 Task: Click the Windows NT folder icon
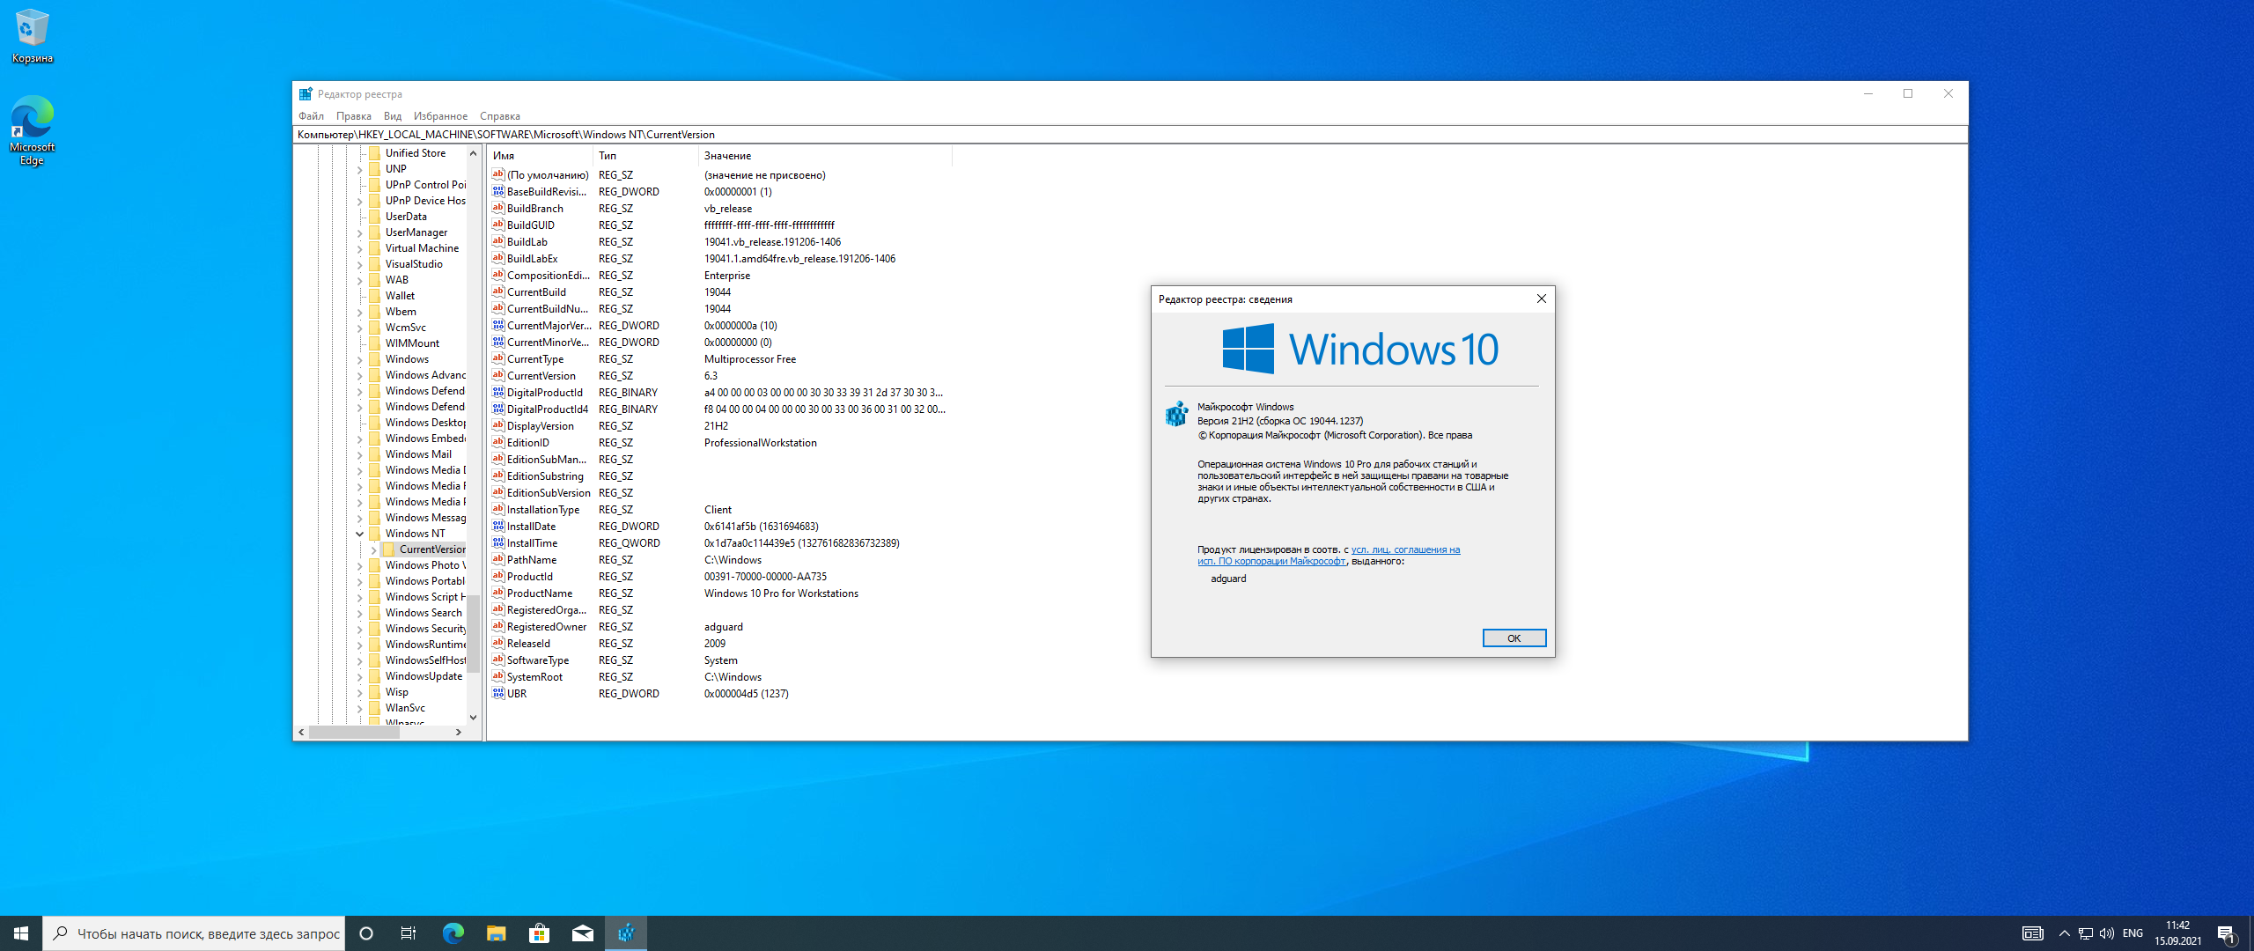(x=375, y=534)
